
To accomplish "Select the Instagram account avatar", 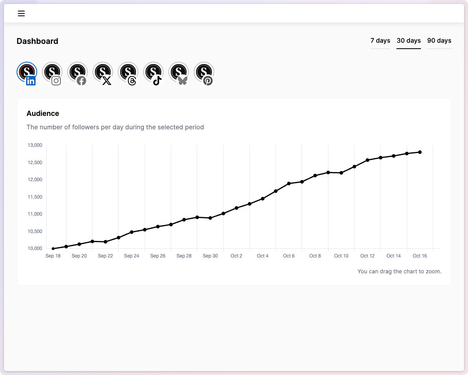I will tap(52, 72).
